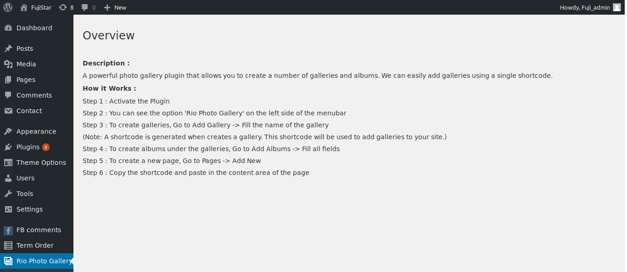Open Theme Options in sidebar
Viewport: 627px width, 272px height.
click(37, 163)
